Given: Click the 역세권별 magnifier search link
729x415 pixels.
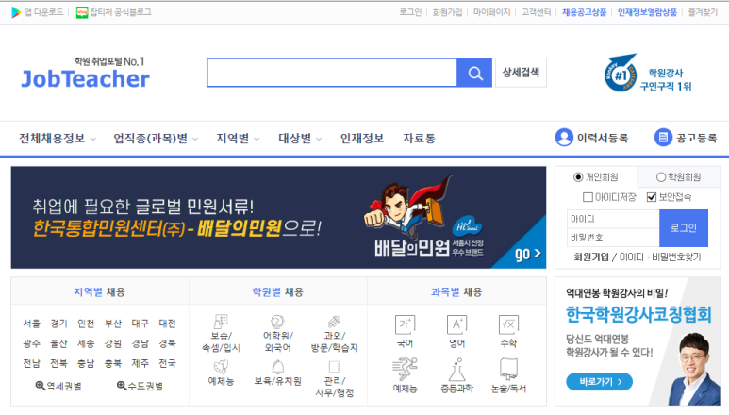Looking at the screenshot, I should pyautogui.click(x=58, y=386).
